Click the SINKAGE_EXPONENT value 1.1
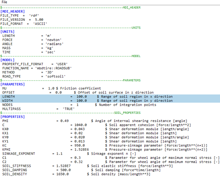The height and width of the screenshot is (179, 220). click(59, 154)
